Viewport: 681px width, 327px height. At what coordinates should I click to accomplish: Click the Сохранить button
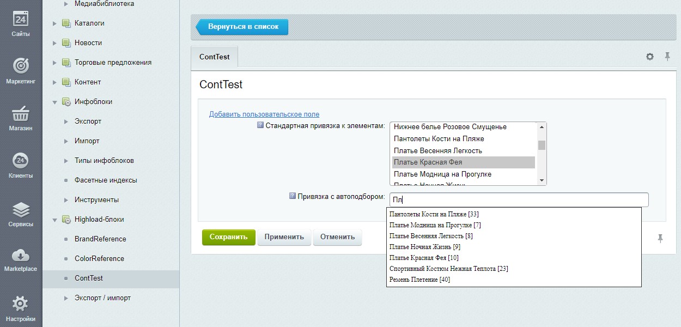228,237
